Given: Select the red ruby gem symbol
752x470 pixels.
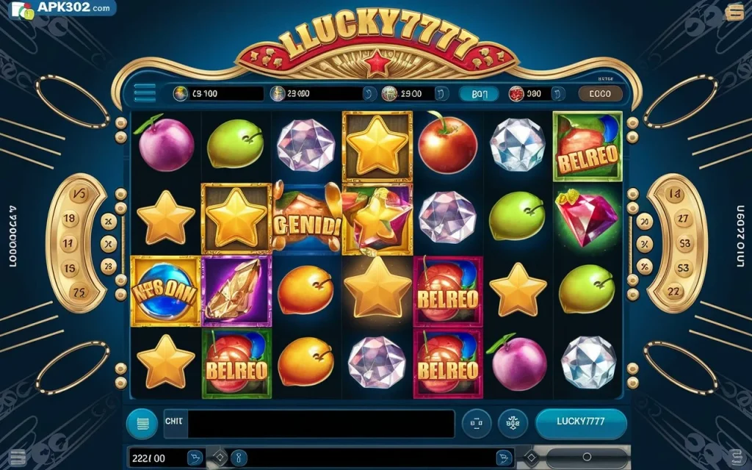Looking at the screenshot, I should coord(587,218).
